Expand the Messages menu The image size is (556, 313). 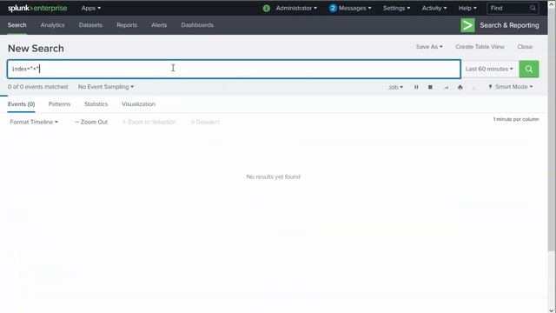pyautogui.click(x=355, y=8)
